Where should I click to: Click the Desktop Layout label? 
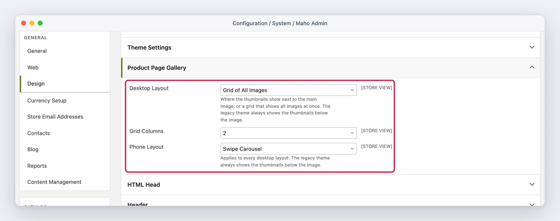(149, 88)
